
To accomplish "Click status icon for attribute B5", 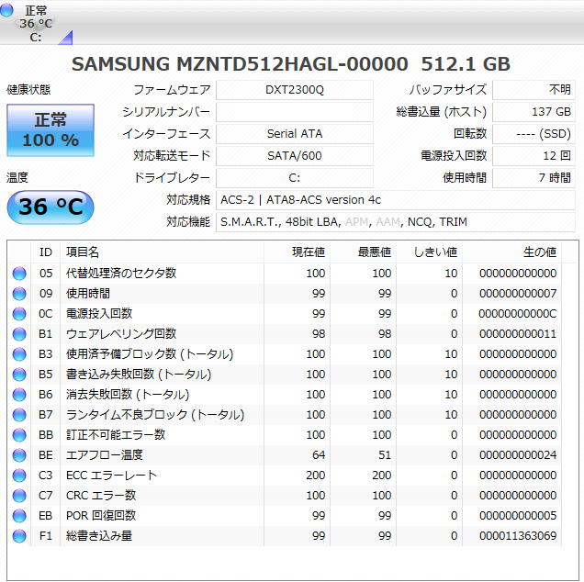I will (x=19, y=375).
